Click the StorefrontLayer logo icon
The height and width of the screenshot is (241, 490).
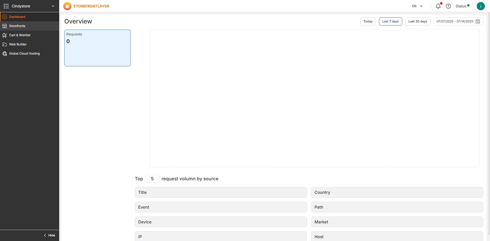(x=67, y=6)
